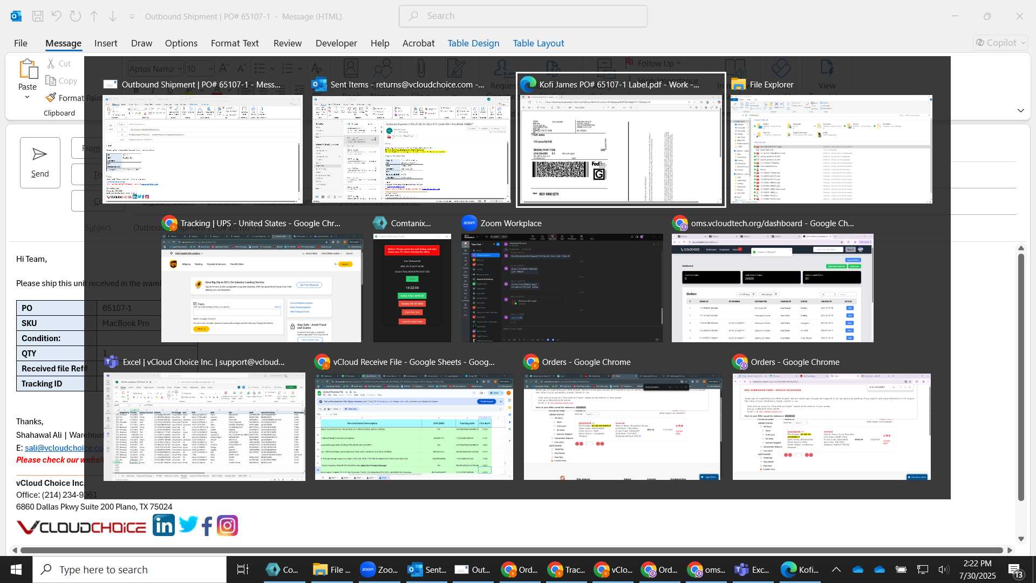Click the Paste clipboard icon
Image resolution: width=1036 pixels, height=583 pixels.
pos(28,69)
